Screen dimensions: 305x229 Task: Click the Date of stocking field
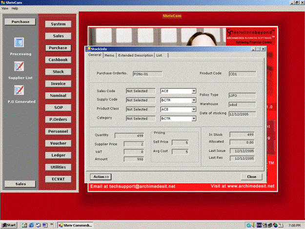tap(243, 114)
